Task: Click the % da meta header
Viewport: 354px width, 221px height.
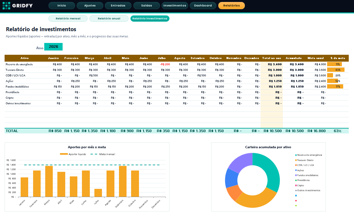Action: (x=338, y=58)
